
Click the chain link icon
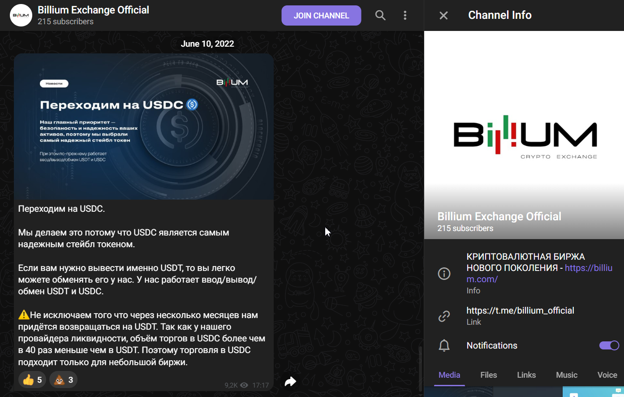444,316
